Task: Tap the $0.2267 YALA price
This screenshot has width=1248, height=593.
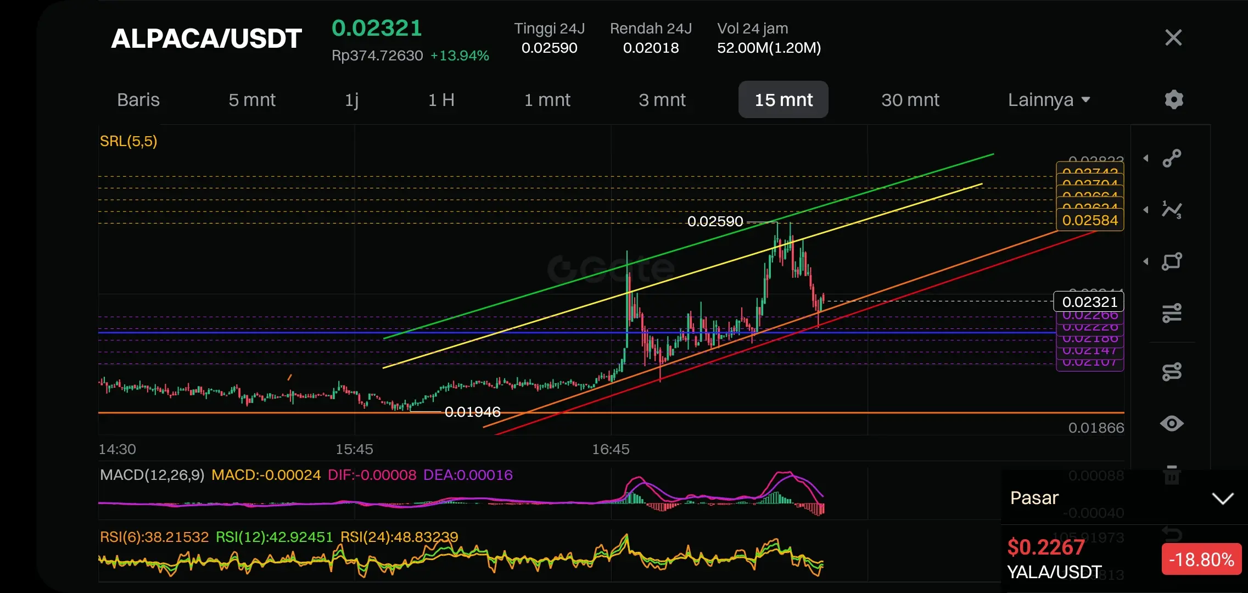Action: point(1046,547)
